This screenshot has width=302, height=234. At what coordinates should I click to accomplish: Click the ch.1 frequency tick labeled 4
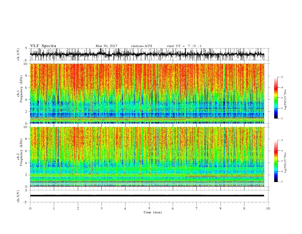pyautogui.click(x=26, y=100)
